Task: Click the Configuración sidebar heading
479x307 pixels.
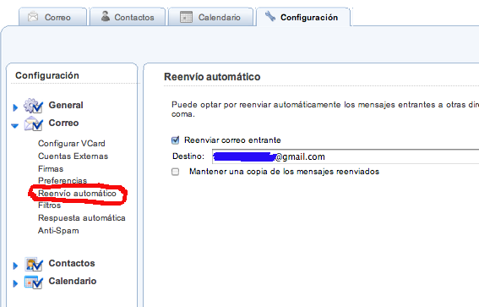Action: coord(47,75)
